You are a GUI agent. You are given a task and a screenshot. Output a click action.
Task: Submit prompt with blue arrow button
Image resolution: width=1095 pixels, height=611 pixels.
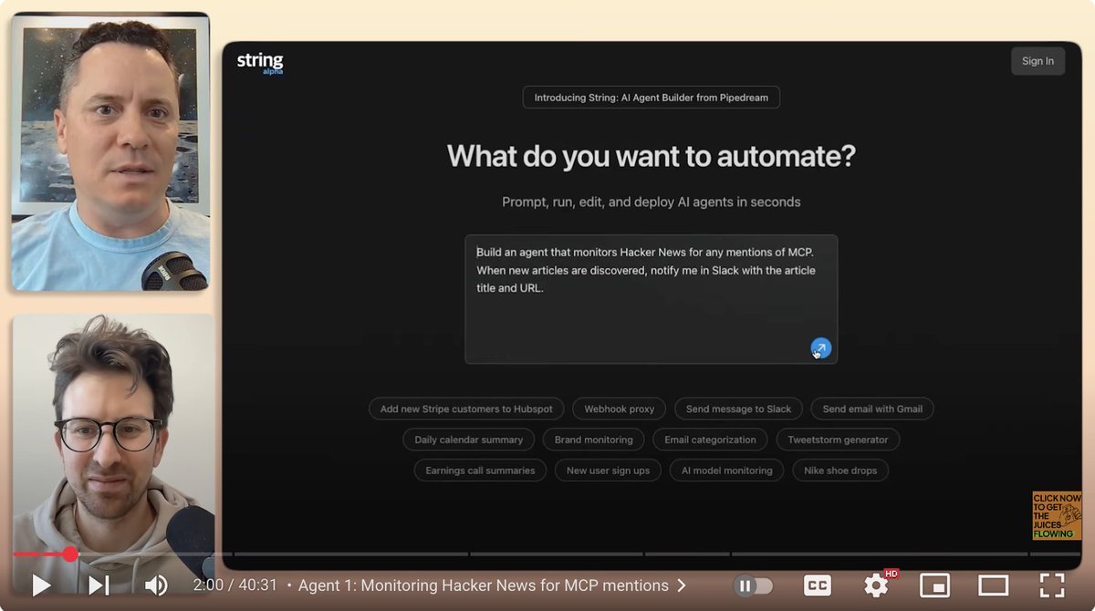coord(821,348)
